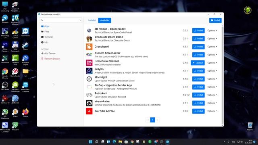Install the RetroArch app
The image size is (258, 145).
pos(198,95)
